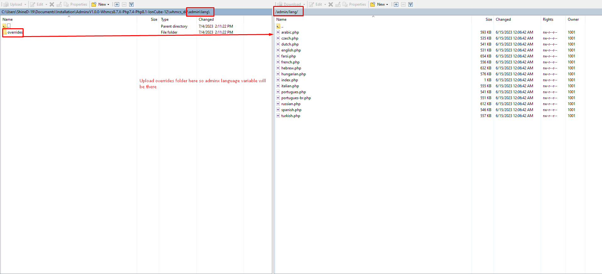Click the checkmark selection icon in the remote toolbar
This screenshot has height=274, width=602.
411,4
